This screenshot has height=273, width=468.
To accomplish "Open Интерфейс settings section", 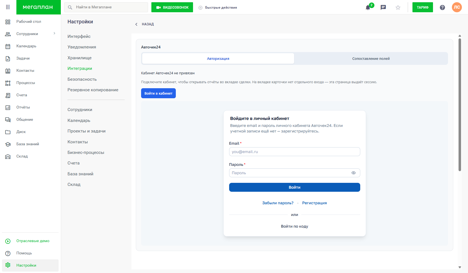I will (x=79, y=36).
